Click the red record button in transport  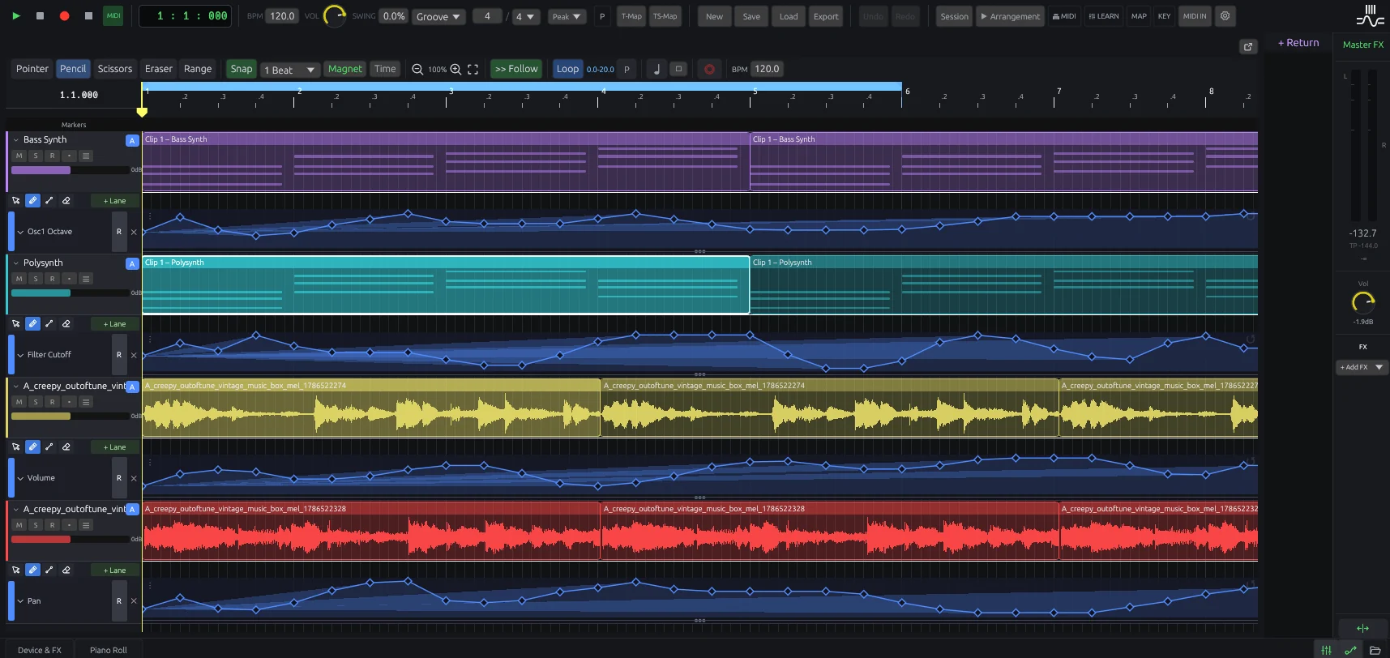64,15
